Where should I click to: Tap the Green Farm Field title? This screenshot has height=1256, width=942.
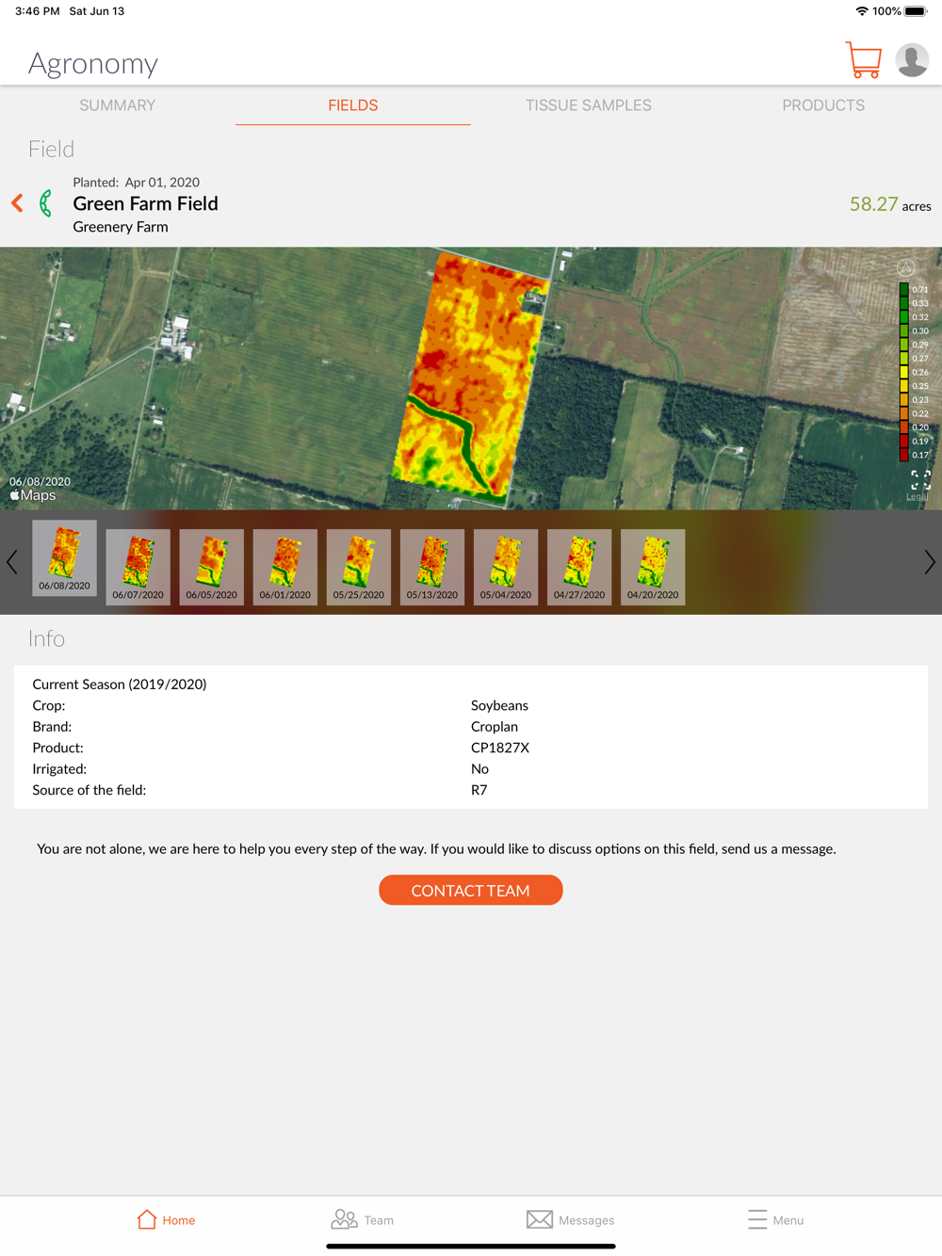point(145,203)
